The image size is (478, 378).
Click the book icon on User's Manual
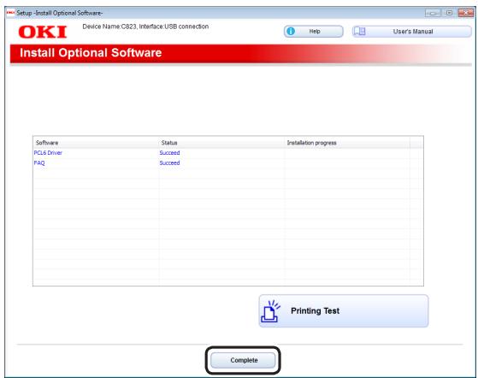(x=360, y=31)
